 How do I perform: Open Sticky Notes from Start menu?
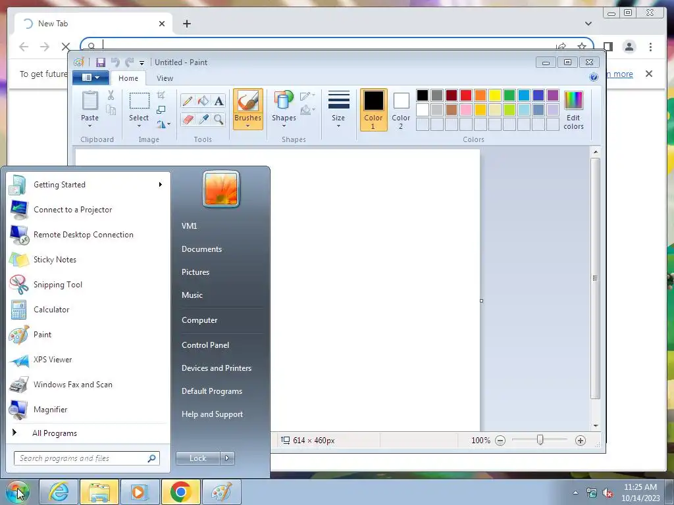pos(89,260)
